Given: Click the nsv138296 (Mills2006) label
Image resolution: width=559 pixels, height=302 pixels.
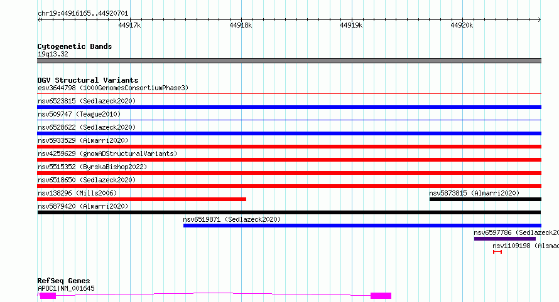Looking at the screenshot, I should pos(77,193).
